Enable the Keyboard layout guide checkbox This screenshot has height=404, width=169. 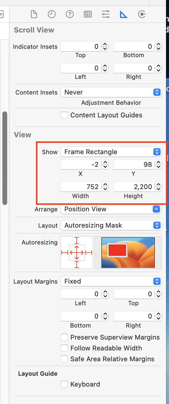coord(64,384)
